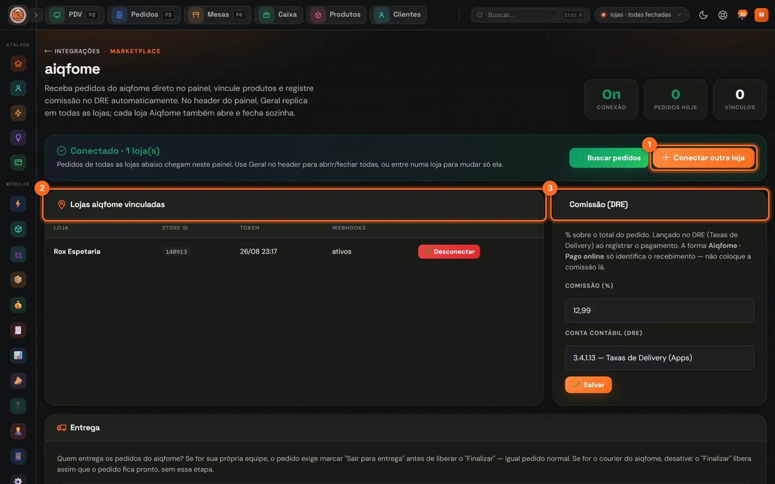
Task: Open the filled lightning module icon
Action: pos(18,204)
